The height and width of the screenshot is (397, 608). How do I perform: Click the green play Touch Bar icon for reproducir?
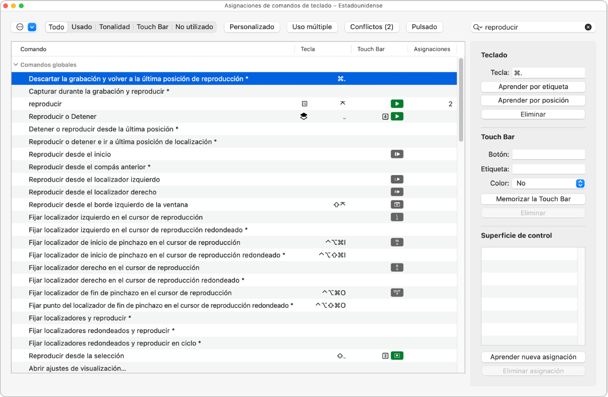click(397, 104)
